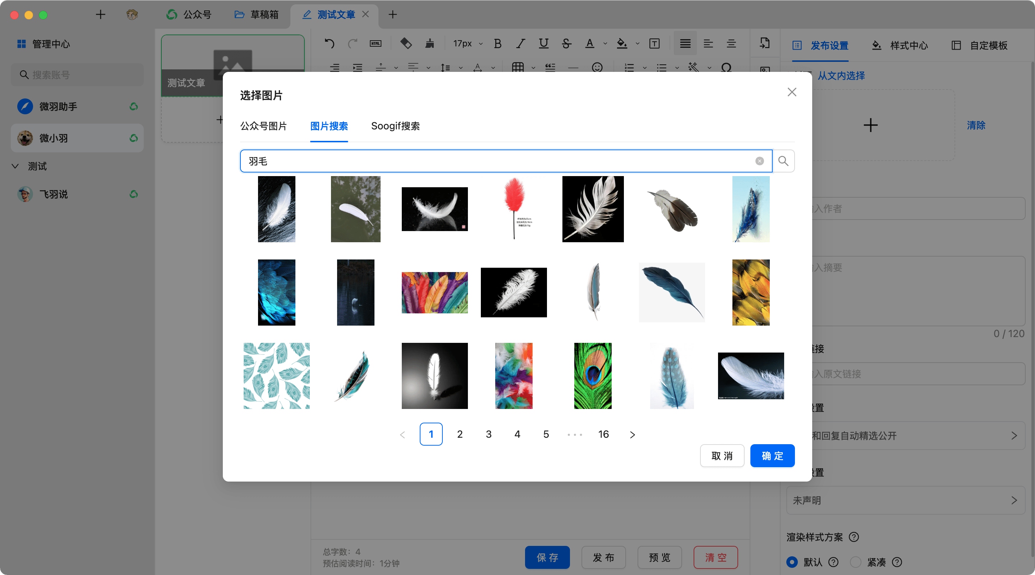Collapse the 测试 account group
The width and height of the screenshot is (1035, 575).
point(15,166)
